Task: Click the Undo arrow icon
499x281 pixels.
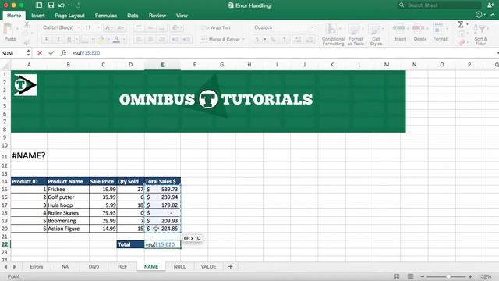Action: coord(62,5)
